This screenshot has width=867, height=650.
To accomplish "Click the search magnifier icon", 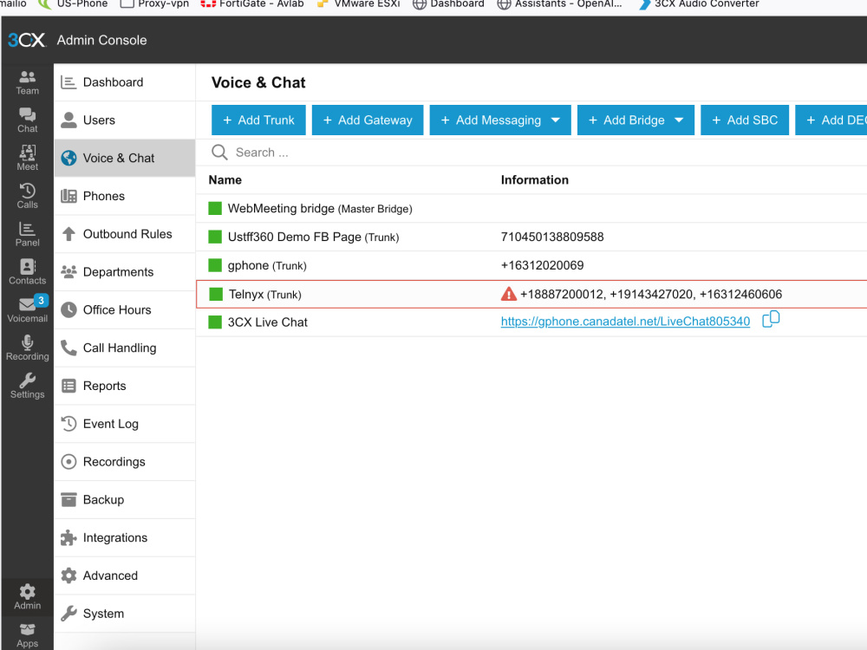I will point(219,153).
